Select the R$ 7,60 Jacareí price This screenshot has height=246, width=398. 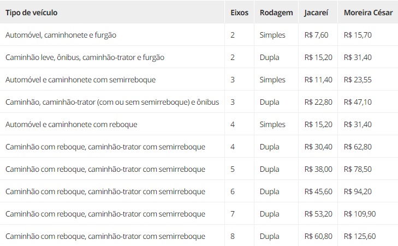(x=316, y=35)
